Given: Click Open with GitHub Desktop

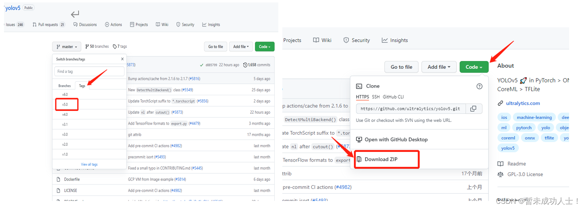Looking at the screenshot, I should click(x=396, y=139).
